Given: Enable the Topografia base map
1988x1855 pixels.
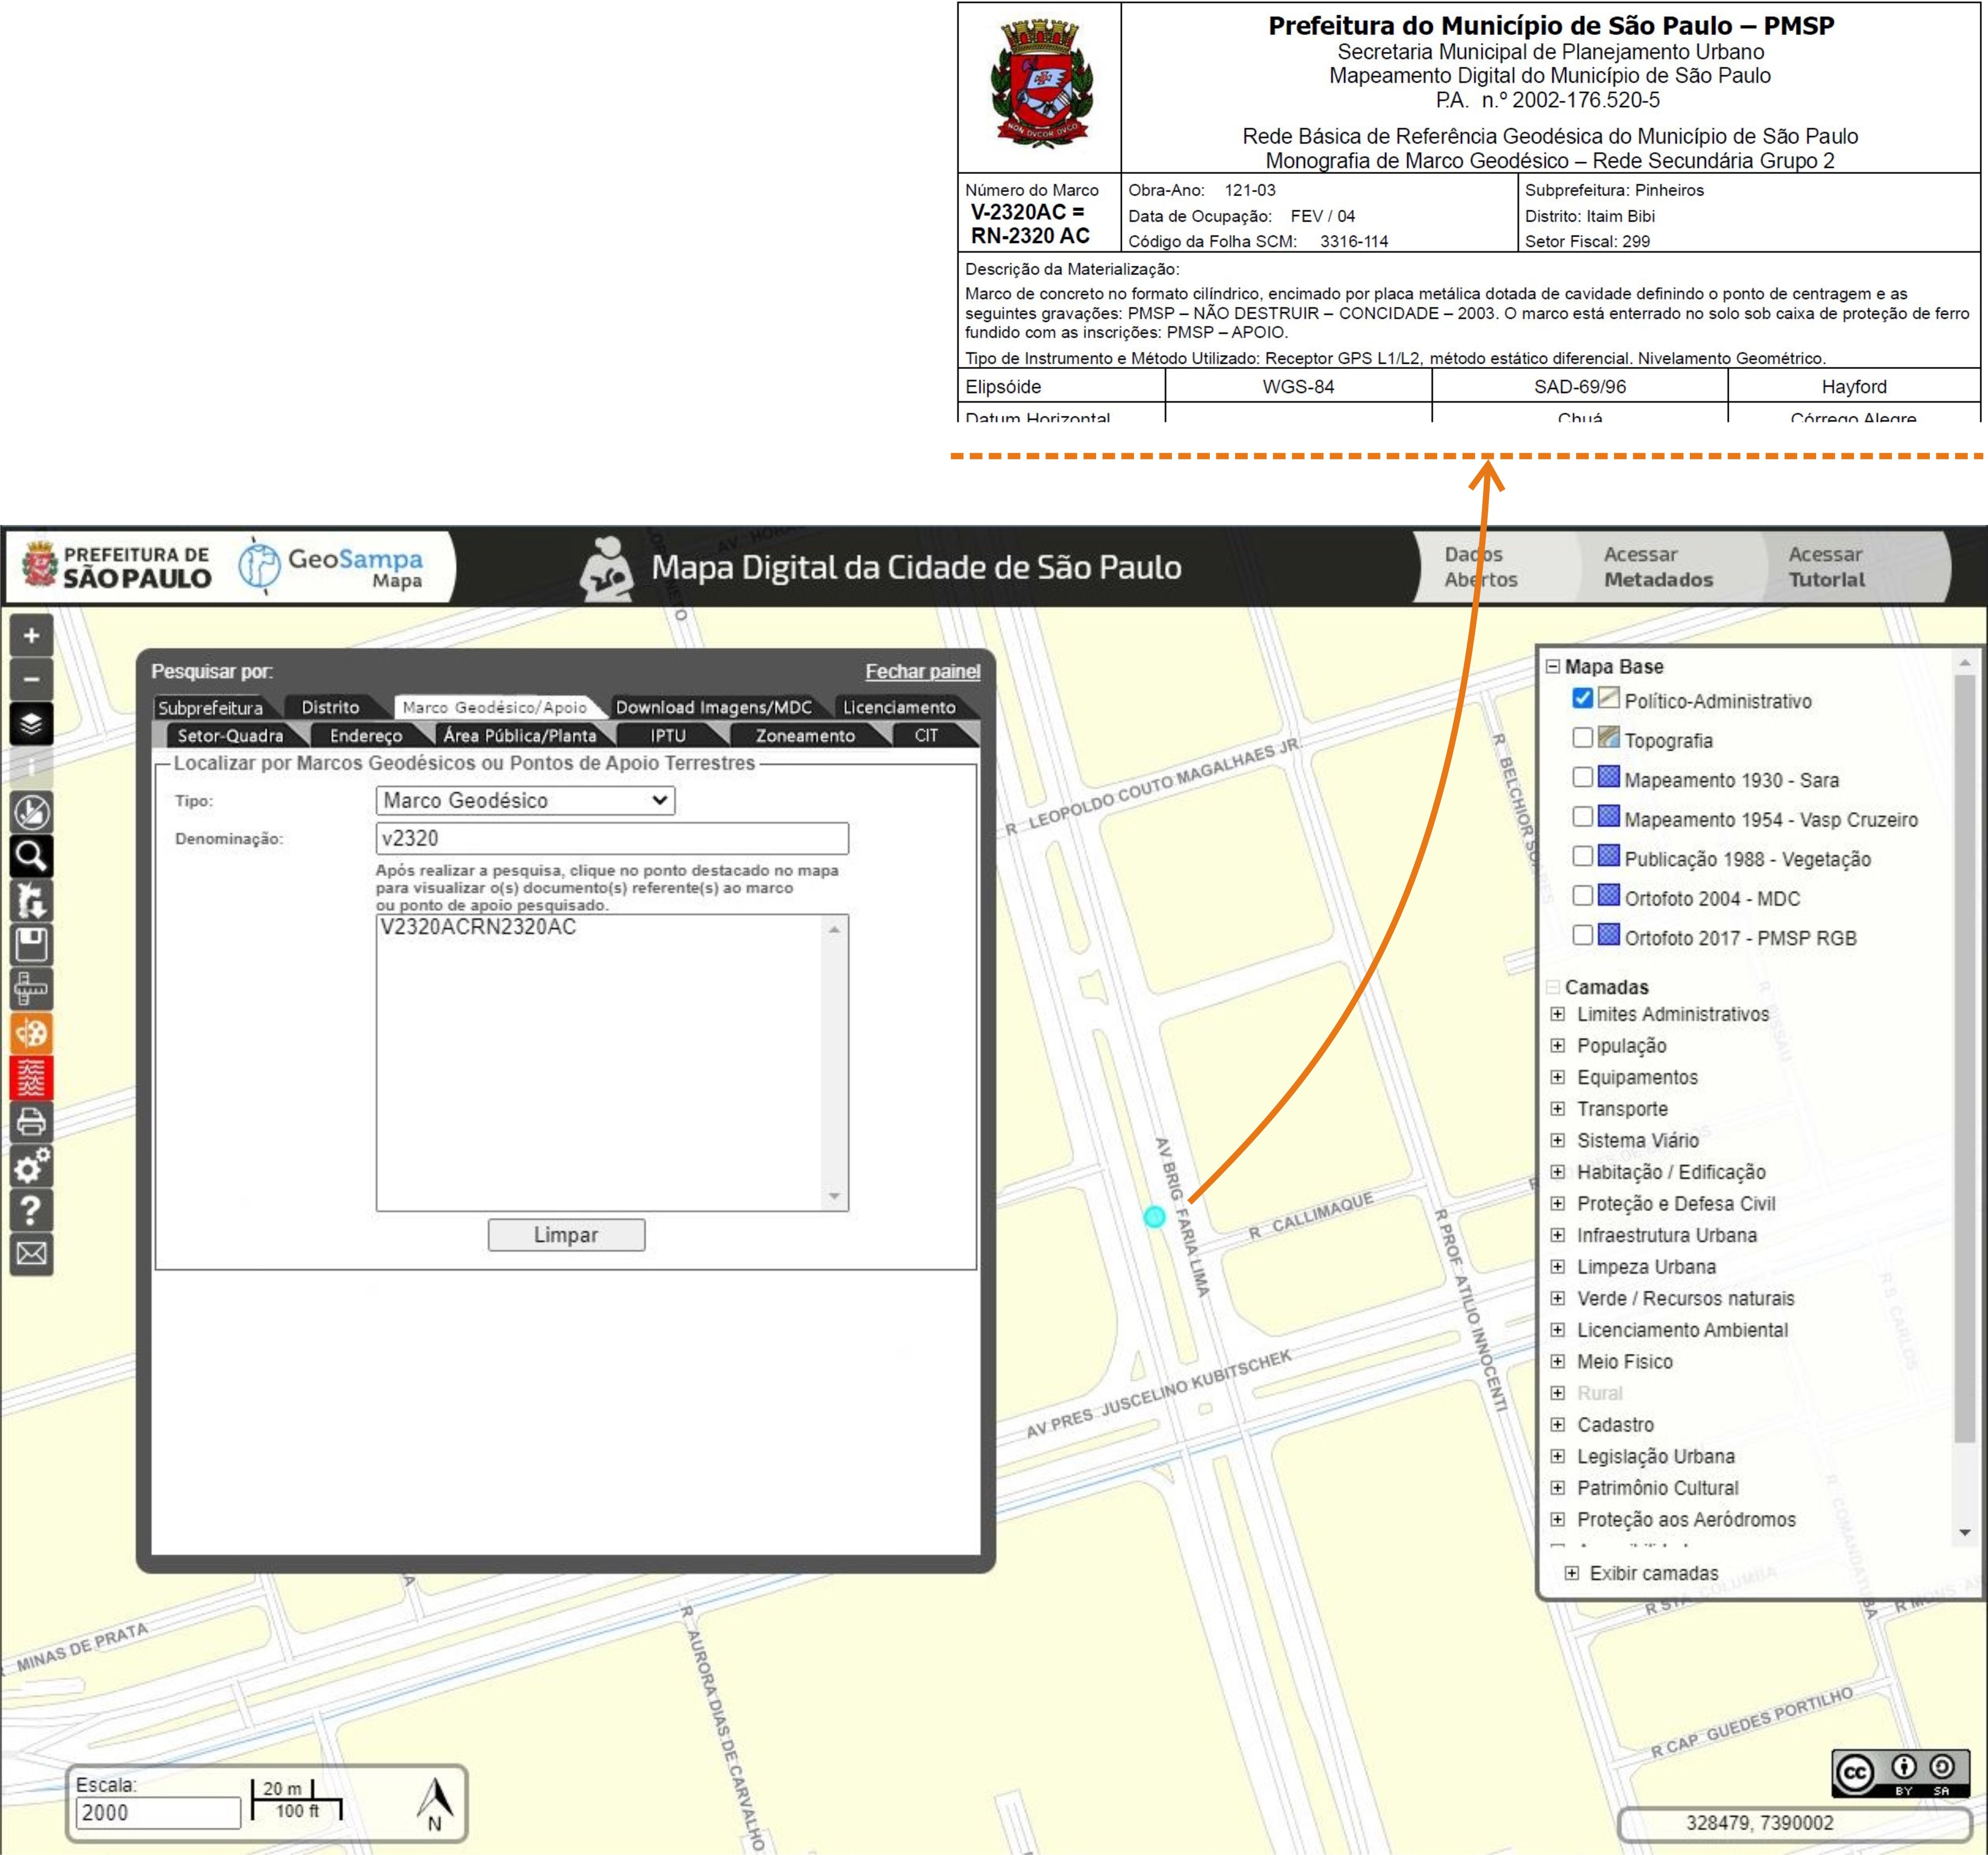Looking at the screenshot, I should click(x=1582, y=738).
